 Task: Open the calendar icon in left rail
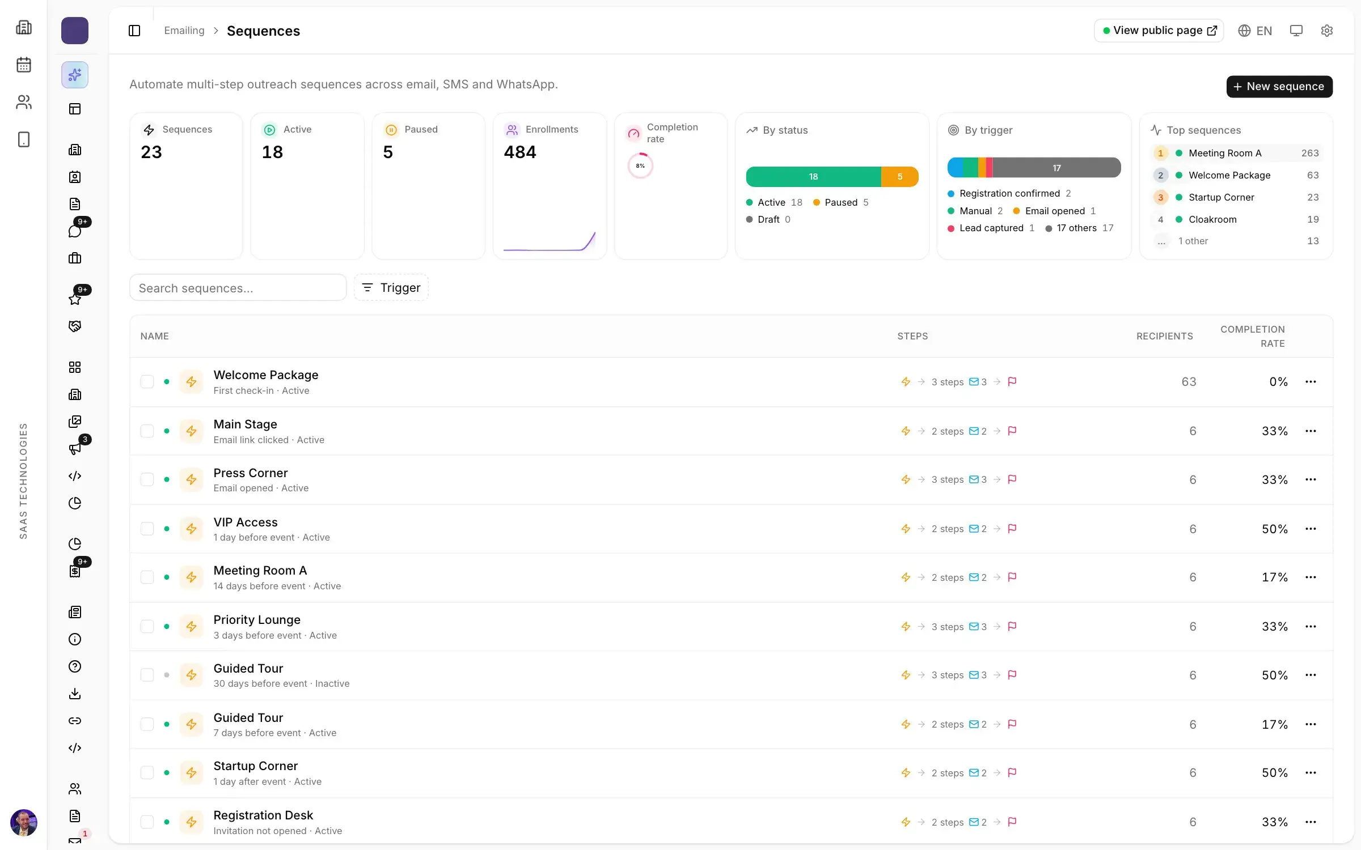[x=24, y=65]
